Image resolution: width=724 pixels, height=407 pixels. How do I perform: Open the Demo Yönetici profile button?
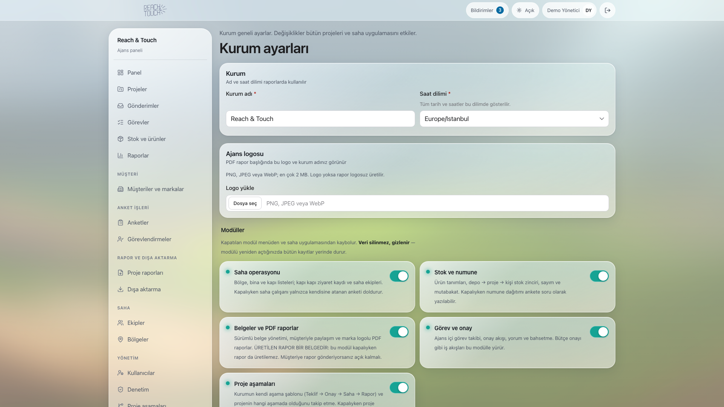(569, 10)
